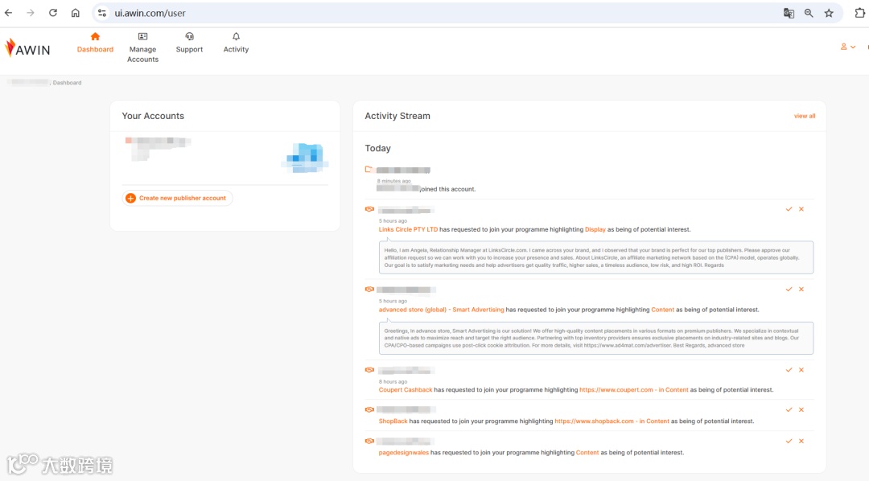Open the Dashboard tab
The image size is (869, 481).
(x=95, y=43)
